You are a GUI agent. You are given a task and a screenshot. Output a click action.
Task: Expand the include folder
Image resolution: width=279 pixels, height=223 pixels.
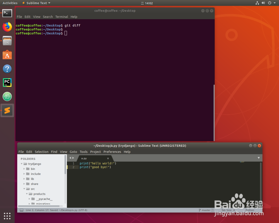click(24, 174)
